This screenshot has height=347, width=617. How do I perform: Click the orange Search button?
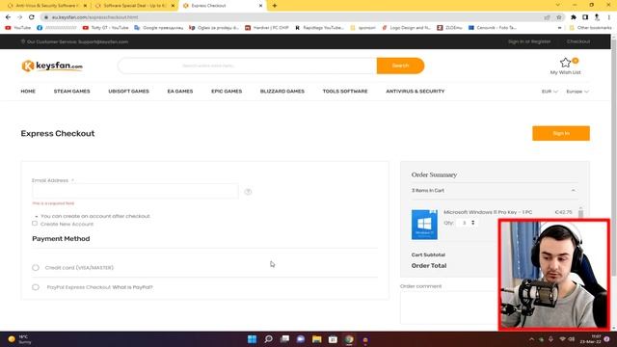click(x=400, y=66)
